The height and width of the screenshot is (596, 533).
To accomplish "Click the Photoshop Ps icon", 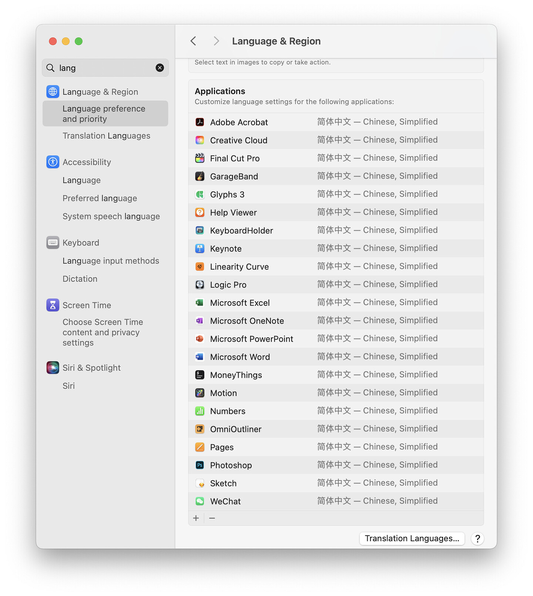I will click(x=200, y=465).
